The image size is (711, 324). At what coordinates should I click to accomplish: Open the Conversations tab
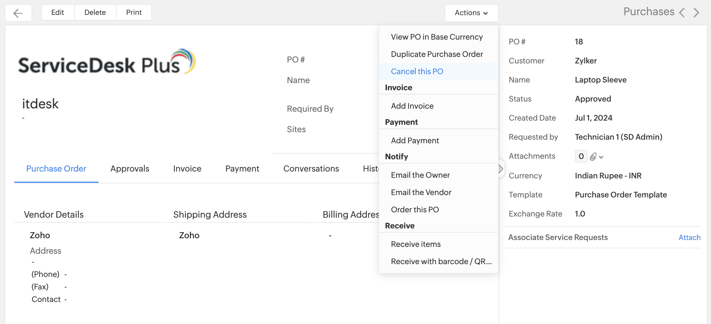pyautogui.click(x=311, y=169)
